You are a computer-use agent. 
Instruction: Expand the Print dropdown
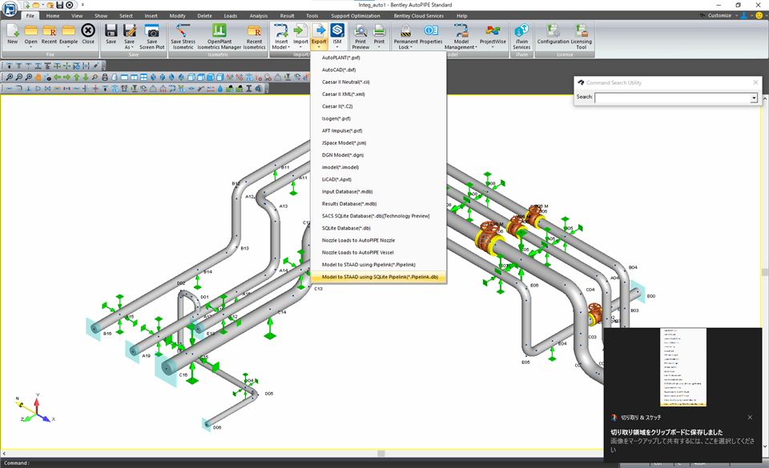click(x=379, y=47)
